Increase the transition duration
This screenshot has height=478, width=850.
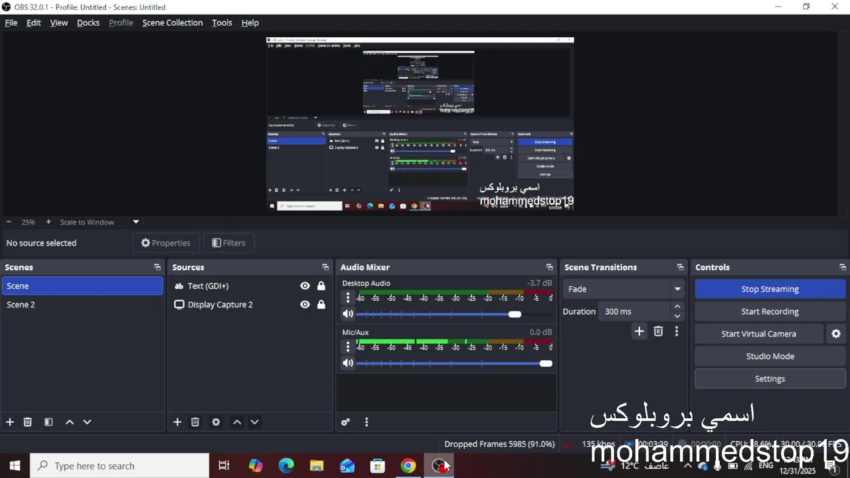677,307
